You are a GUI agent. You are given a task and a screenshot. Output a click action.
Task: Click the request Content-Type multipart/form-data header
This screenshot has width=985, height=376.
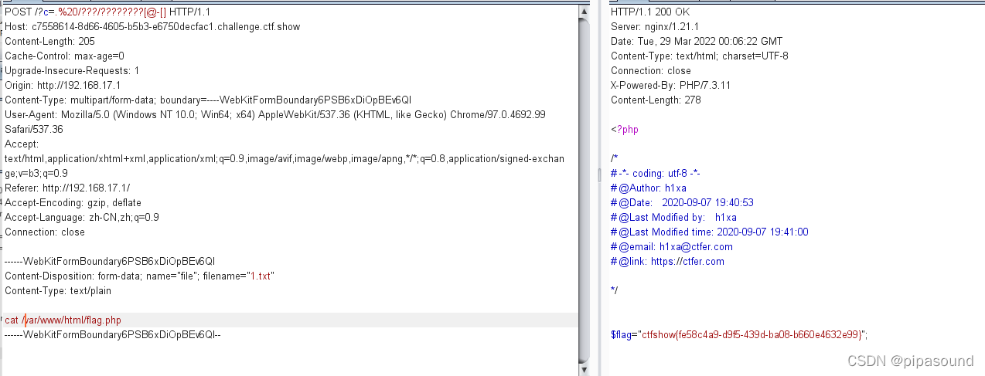[x=208, y=100]
